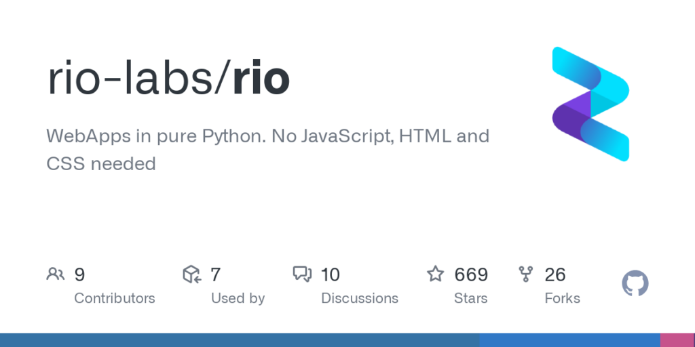
Task: Click the 10 discussions count
Action: (x=330, y=274)
